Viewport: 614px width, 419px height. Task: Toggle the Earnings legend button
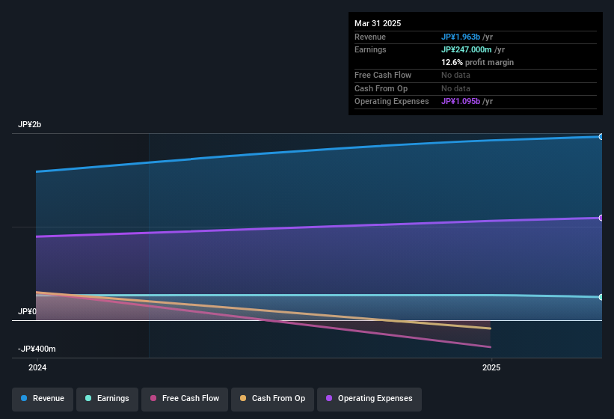click(x=107, y=399)
